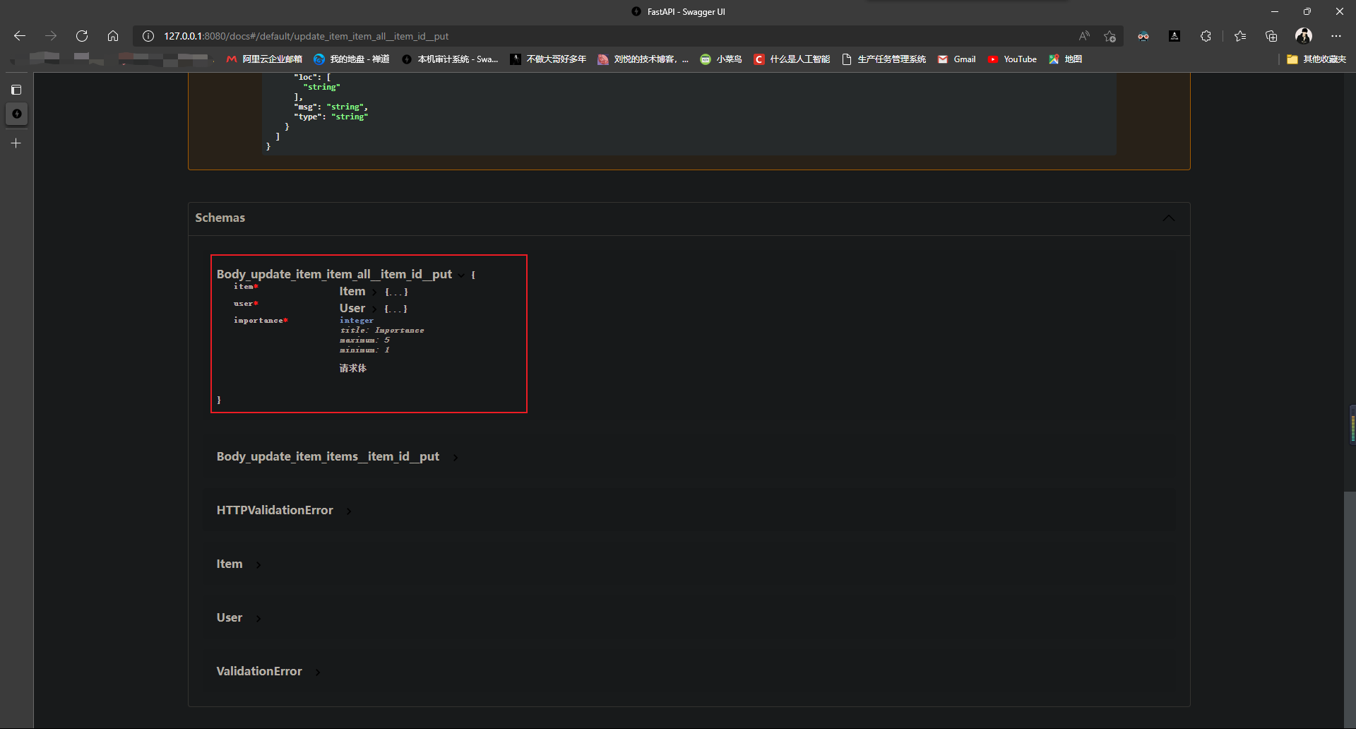Open the read aloud icon in address bar

(1084, 36)
